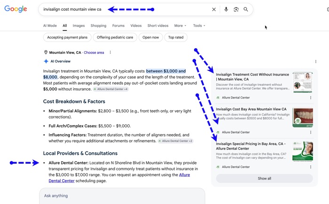
Task: Click Allure Dental Center favicon on third source card
Action: click(218, 167)
